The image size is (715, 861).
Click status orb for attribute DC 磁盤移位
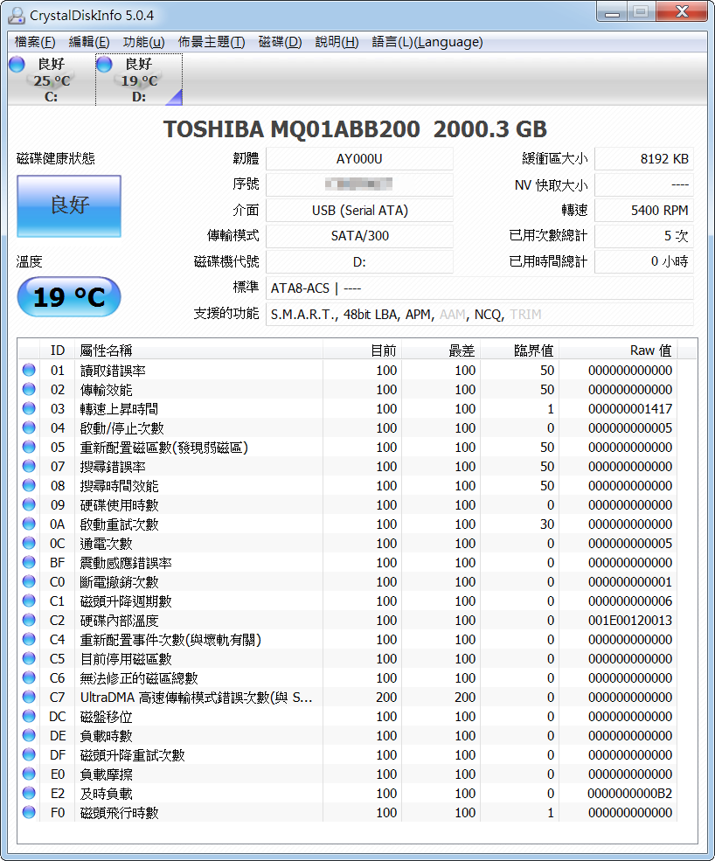click(x=29, y=716)
